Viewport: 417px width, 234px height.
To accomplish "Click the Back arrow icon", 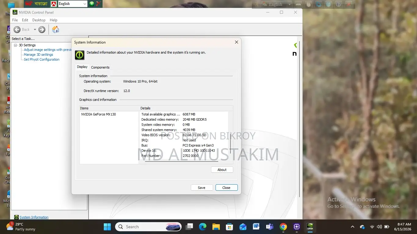I will click(17, 30).
